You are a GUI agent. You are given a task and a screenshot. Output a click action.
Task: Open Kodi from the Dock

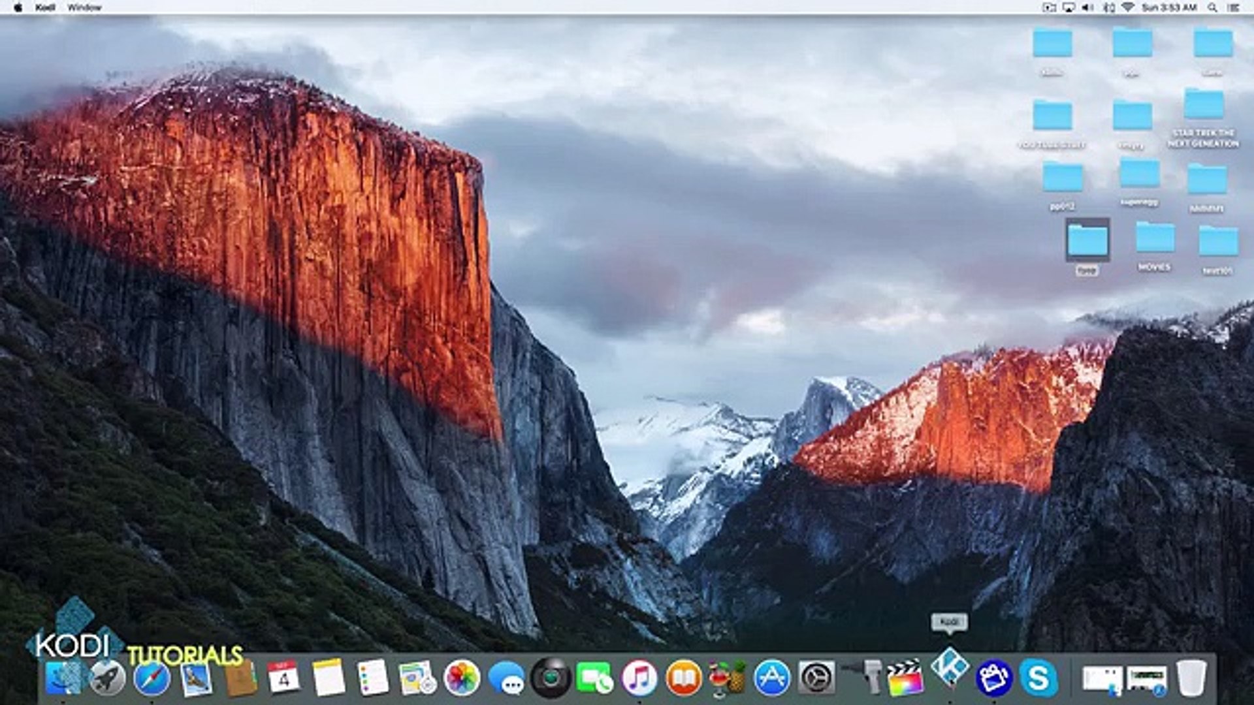949,669
